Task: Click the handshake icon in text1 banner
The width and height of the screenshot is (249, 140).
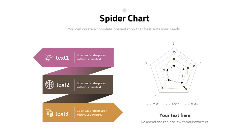Action: [x=48, y=58]
